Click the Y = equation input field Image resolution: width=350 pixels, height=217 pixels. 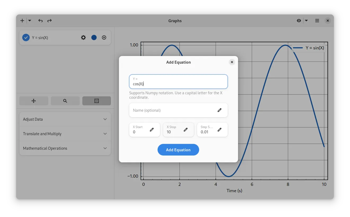178,82
